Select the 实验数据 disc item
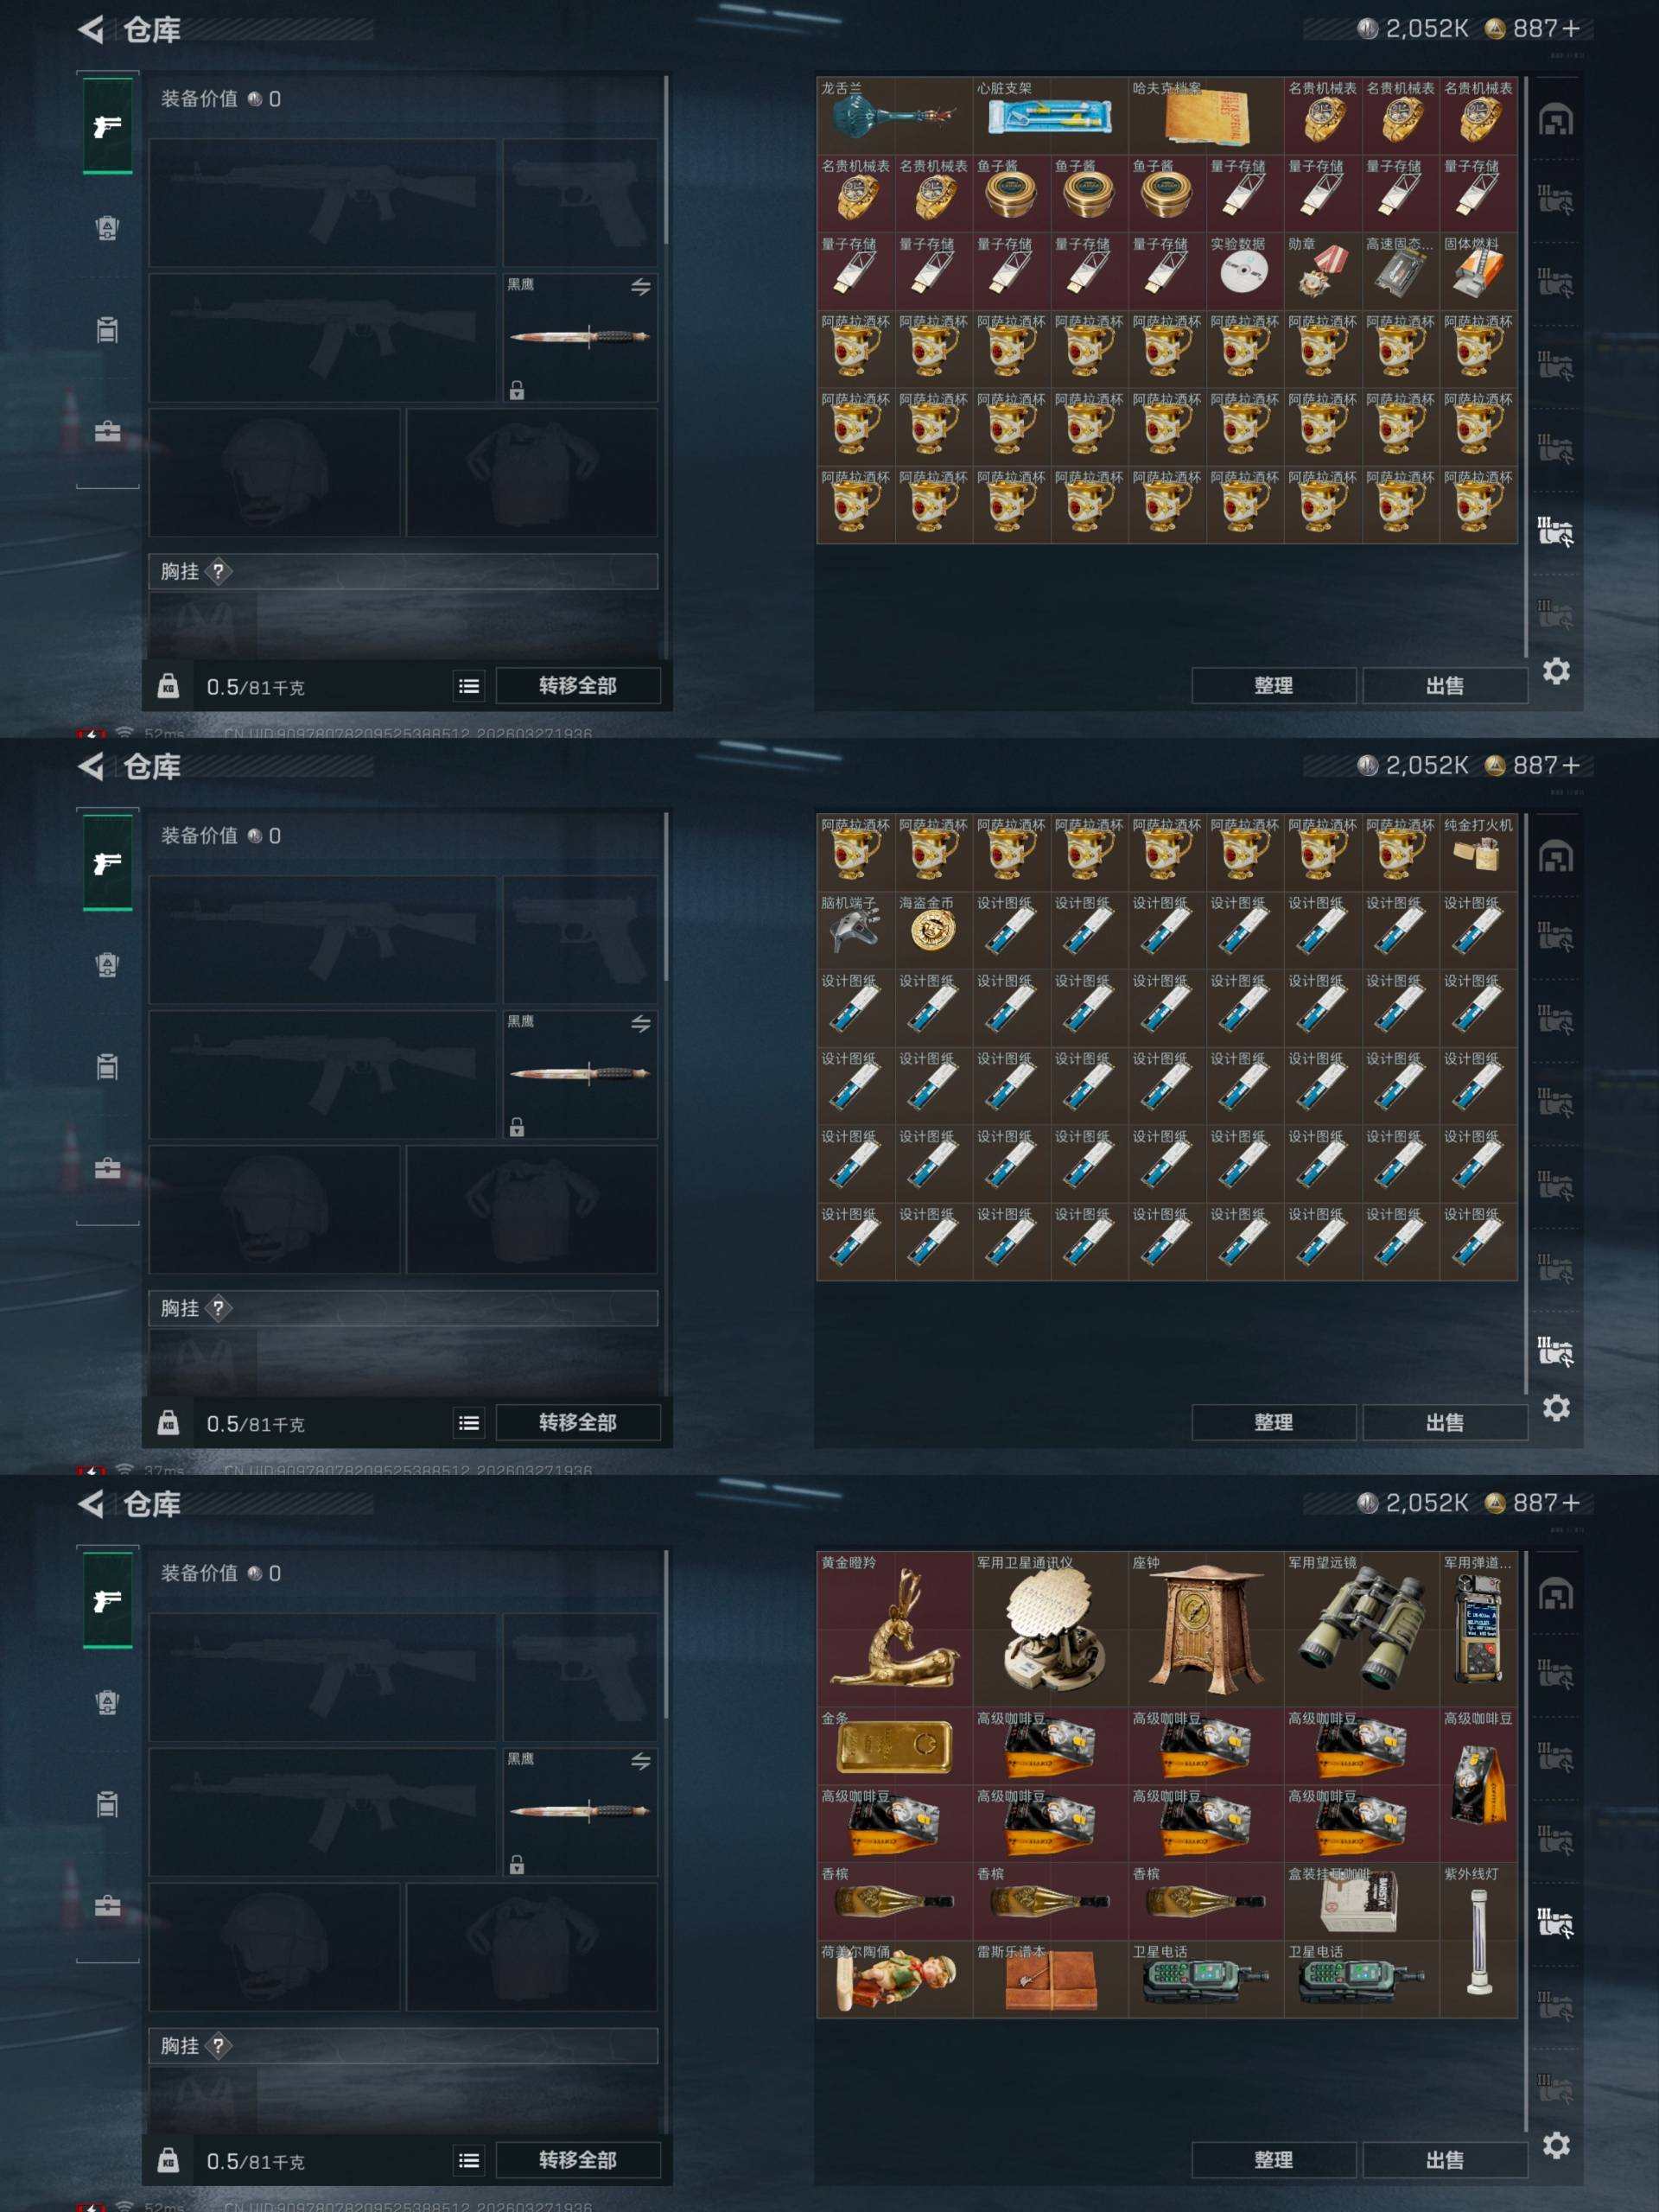Image resolution: width=1659 pixels, height=2212 pixels. (x=1244, y=271)
